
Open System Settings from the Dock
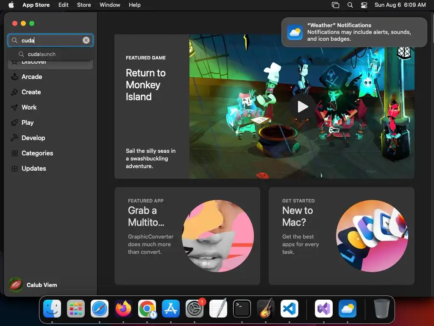(195, 309)
